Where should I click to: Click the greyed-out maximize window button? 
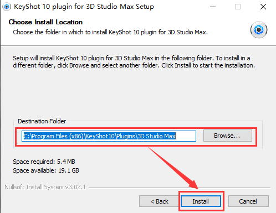[238, 7]
